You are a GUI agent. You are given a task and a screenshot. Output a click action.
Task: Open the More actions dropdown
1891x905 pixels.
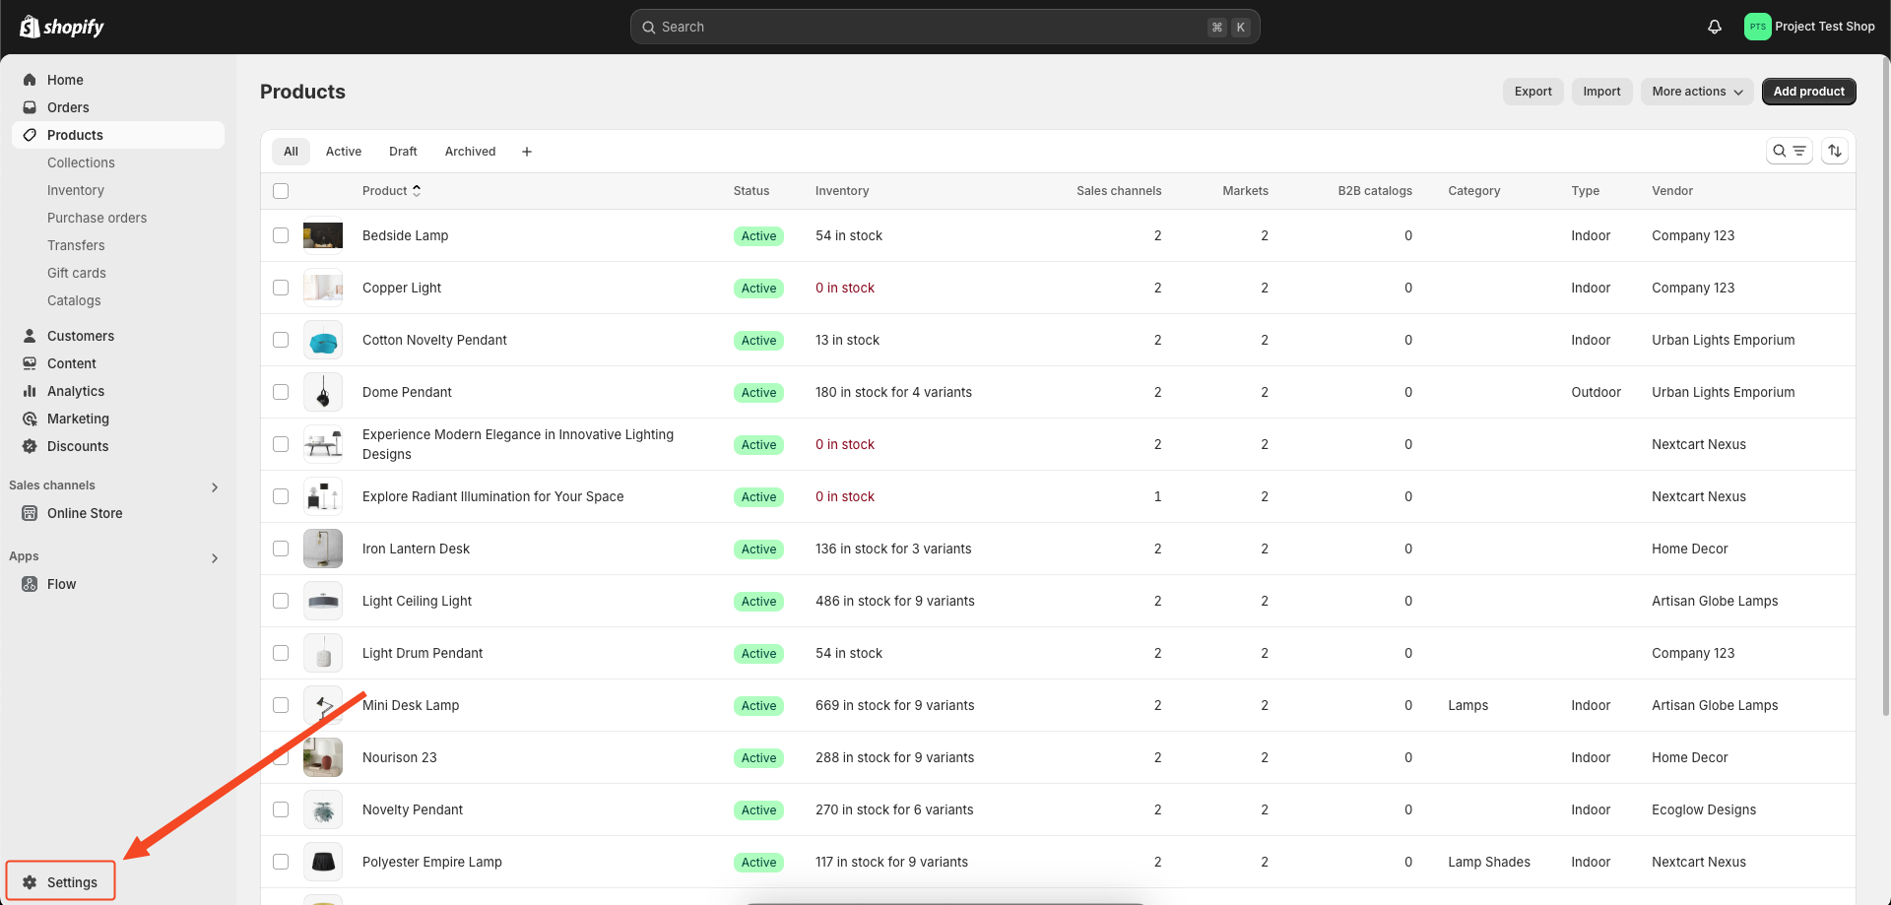1696,91
